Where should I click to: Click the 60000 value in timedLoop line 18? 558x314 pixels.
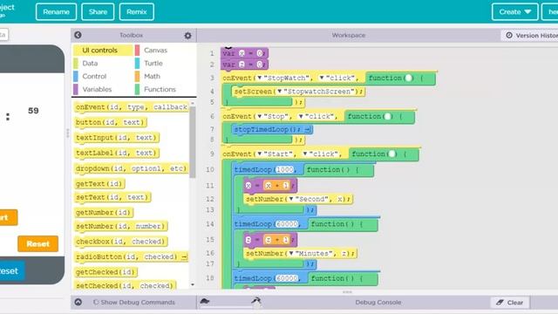coord(287,278)
